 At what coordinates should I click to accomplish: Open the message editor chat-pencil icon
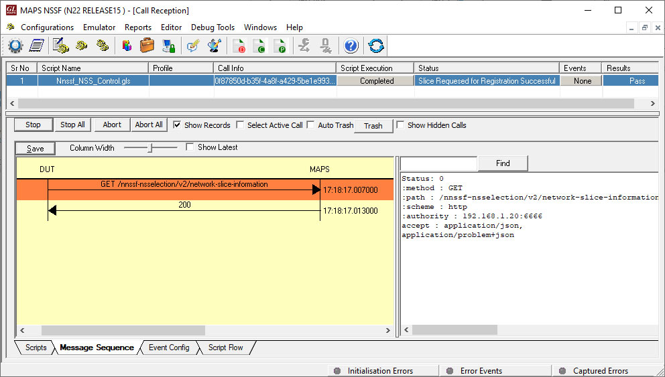tap(193, 46)
